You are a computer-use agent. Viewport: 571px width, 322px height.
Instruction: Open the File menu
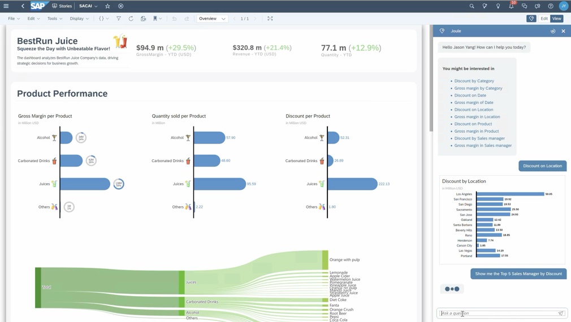click(x=14, y=19)
